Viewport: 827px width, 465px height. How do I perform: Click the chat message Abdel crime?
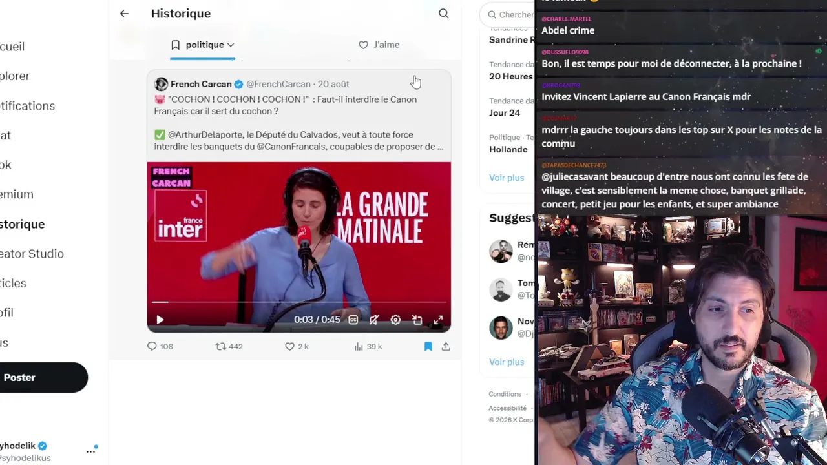click(568, 30)
